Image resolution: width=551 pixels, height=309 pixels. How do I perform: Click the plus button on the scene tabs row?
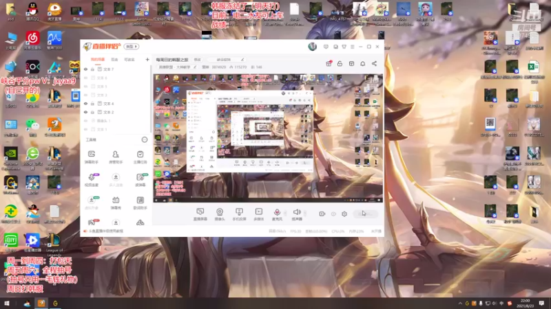coord(147,60)
